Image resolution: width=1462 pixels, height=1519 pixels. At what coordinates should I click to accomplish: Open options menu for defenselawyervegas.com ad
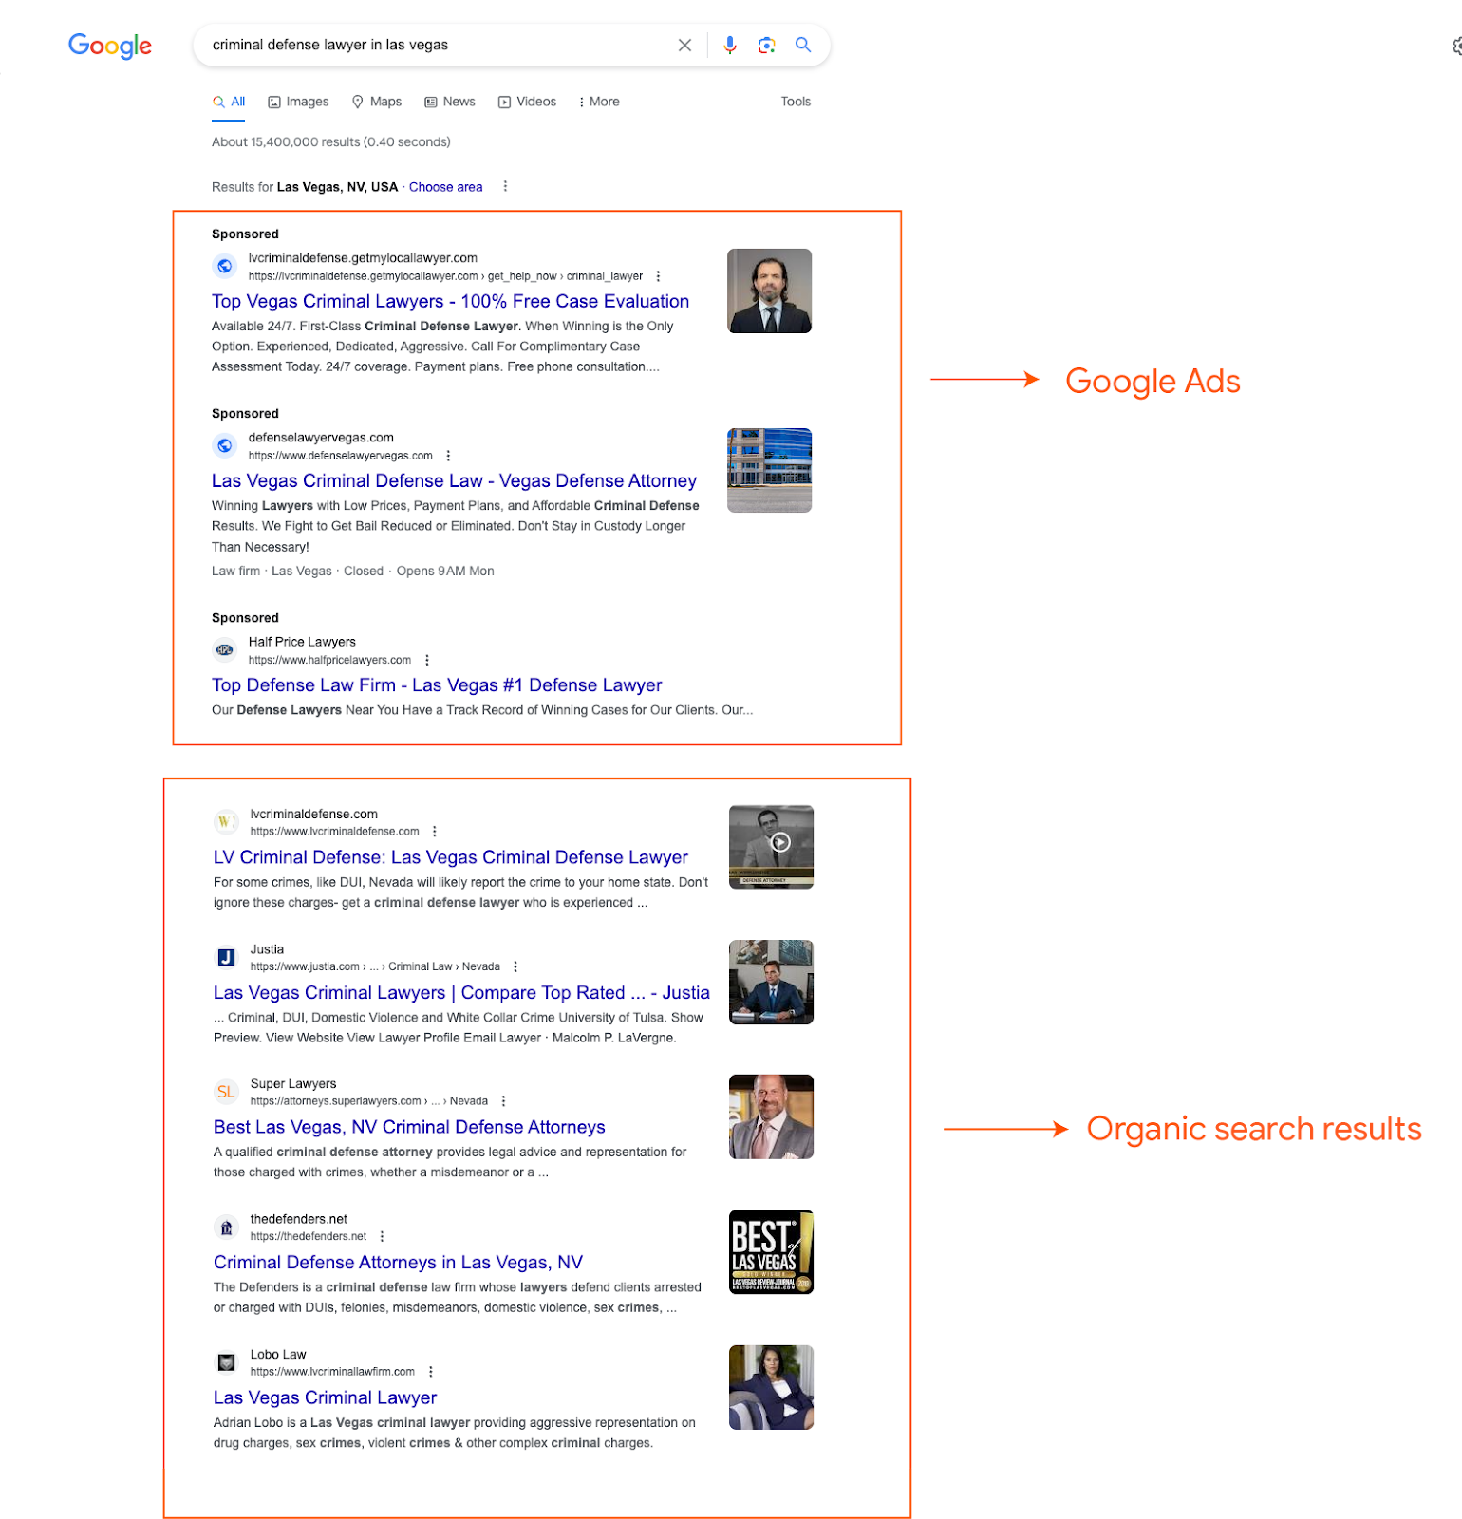[x=448, y=456]
